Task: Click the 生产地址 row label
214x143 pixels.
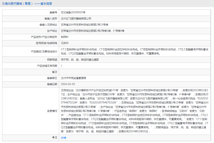Action: tap(52, 31)
